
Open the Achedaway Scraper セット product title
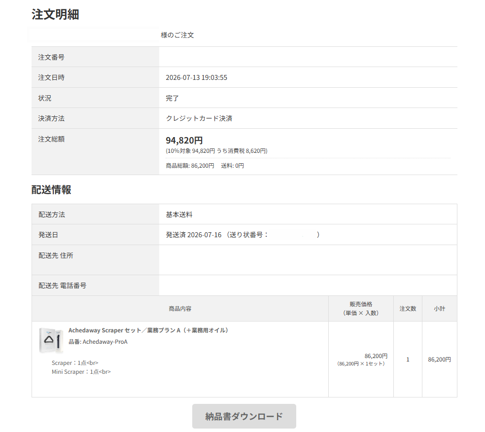[x=148, y=330]
